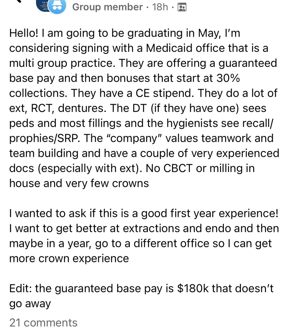Click the Edit note about guaranteed base pay
This screenshot has height=334, width=293.
pyautogui.click(x=141, y=296)
